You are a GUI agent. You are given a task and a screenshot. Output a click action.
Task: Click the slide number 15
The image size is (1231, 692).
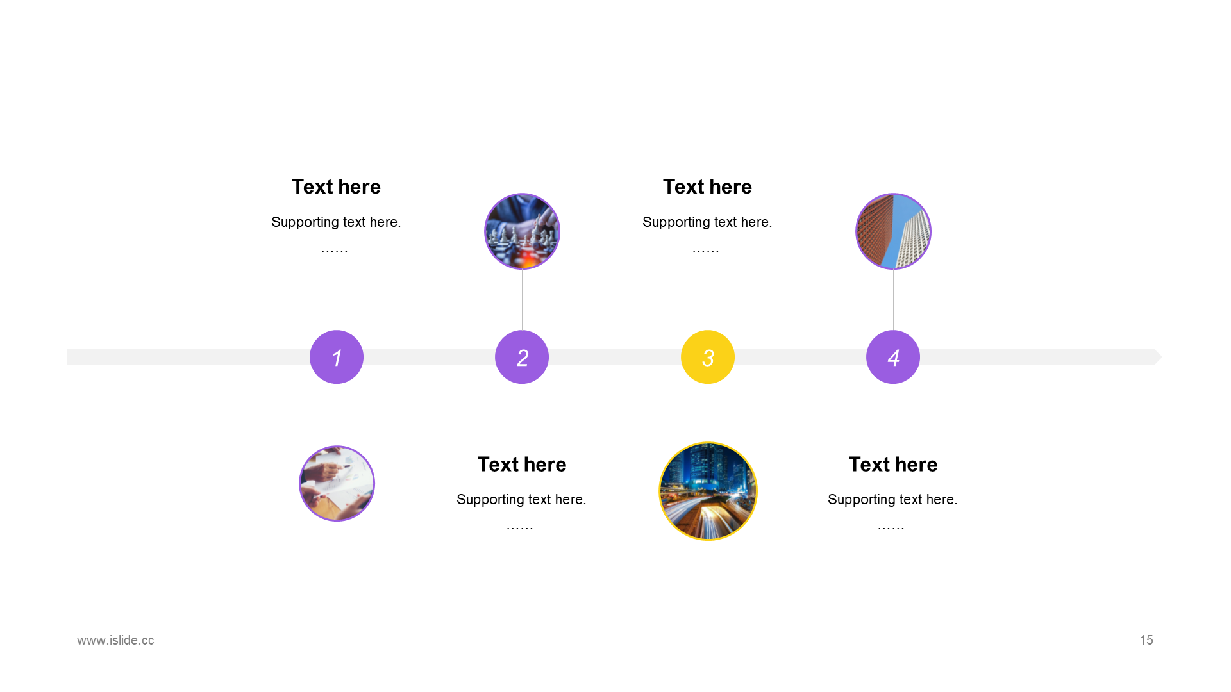click(x=1146, y=640)
